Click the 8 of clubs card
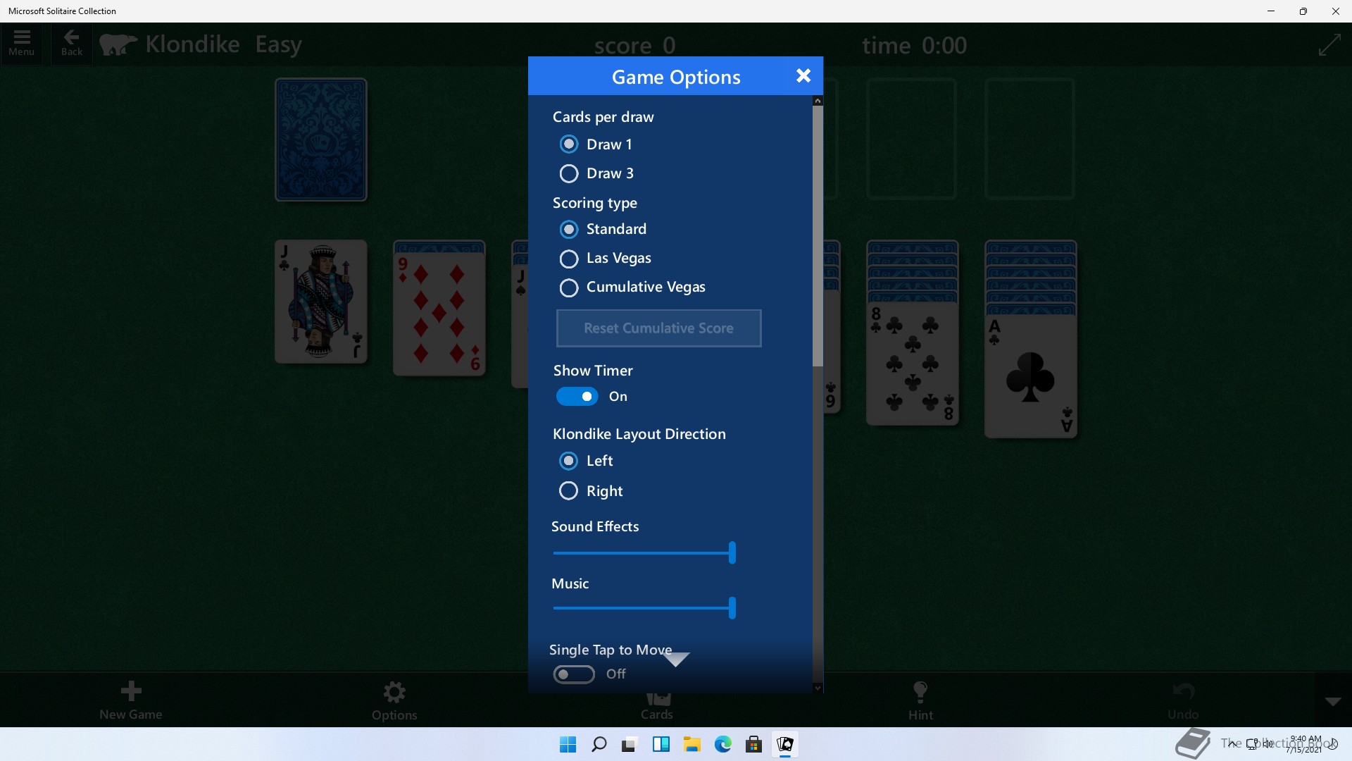Viewport: 1352px width, 761px height. pyautogui.click(x=912, y=363)
